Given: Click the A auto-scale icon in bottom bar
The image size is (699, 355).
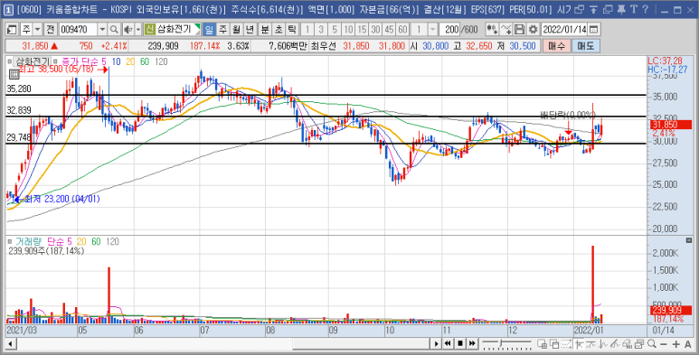Looking at the screenshot, I should (688, 344).
